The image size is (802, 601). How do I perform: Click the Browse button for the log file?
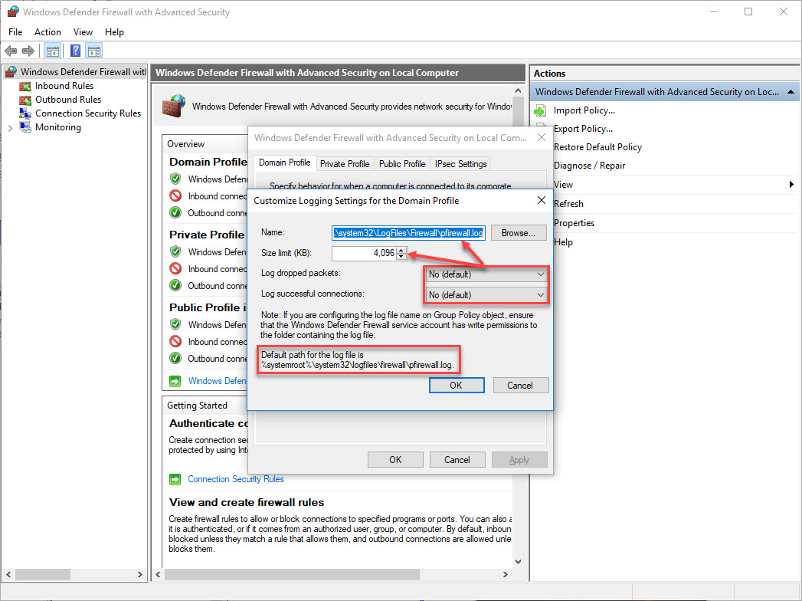pyautogui.click(x=519, y=232)
